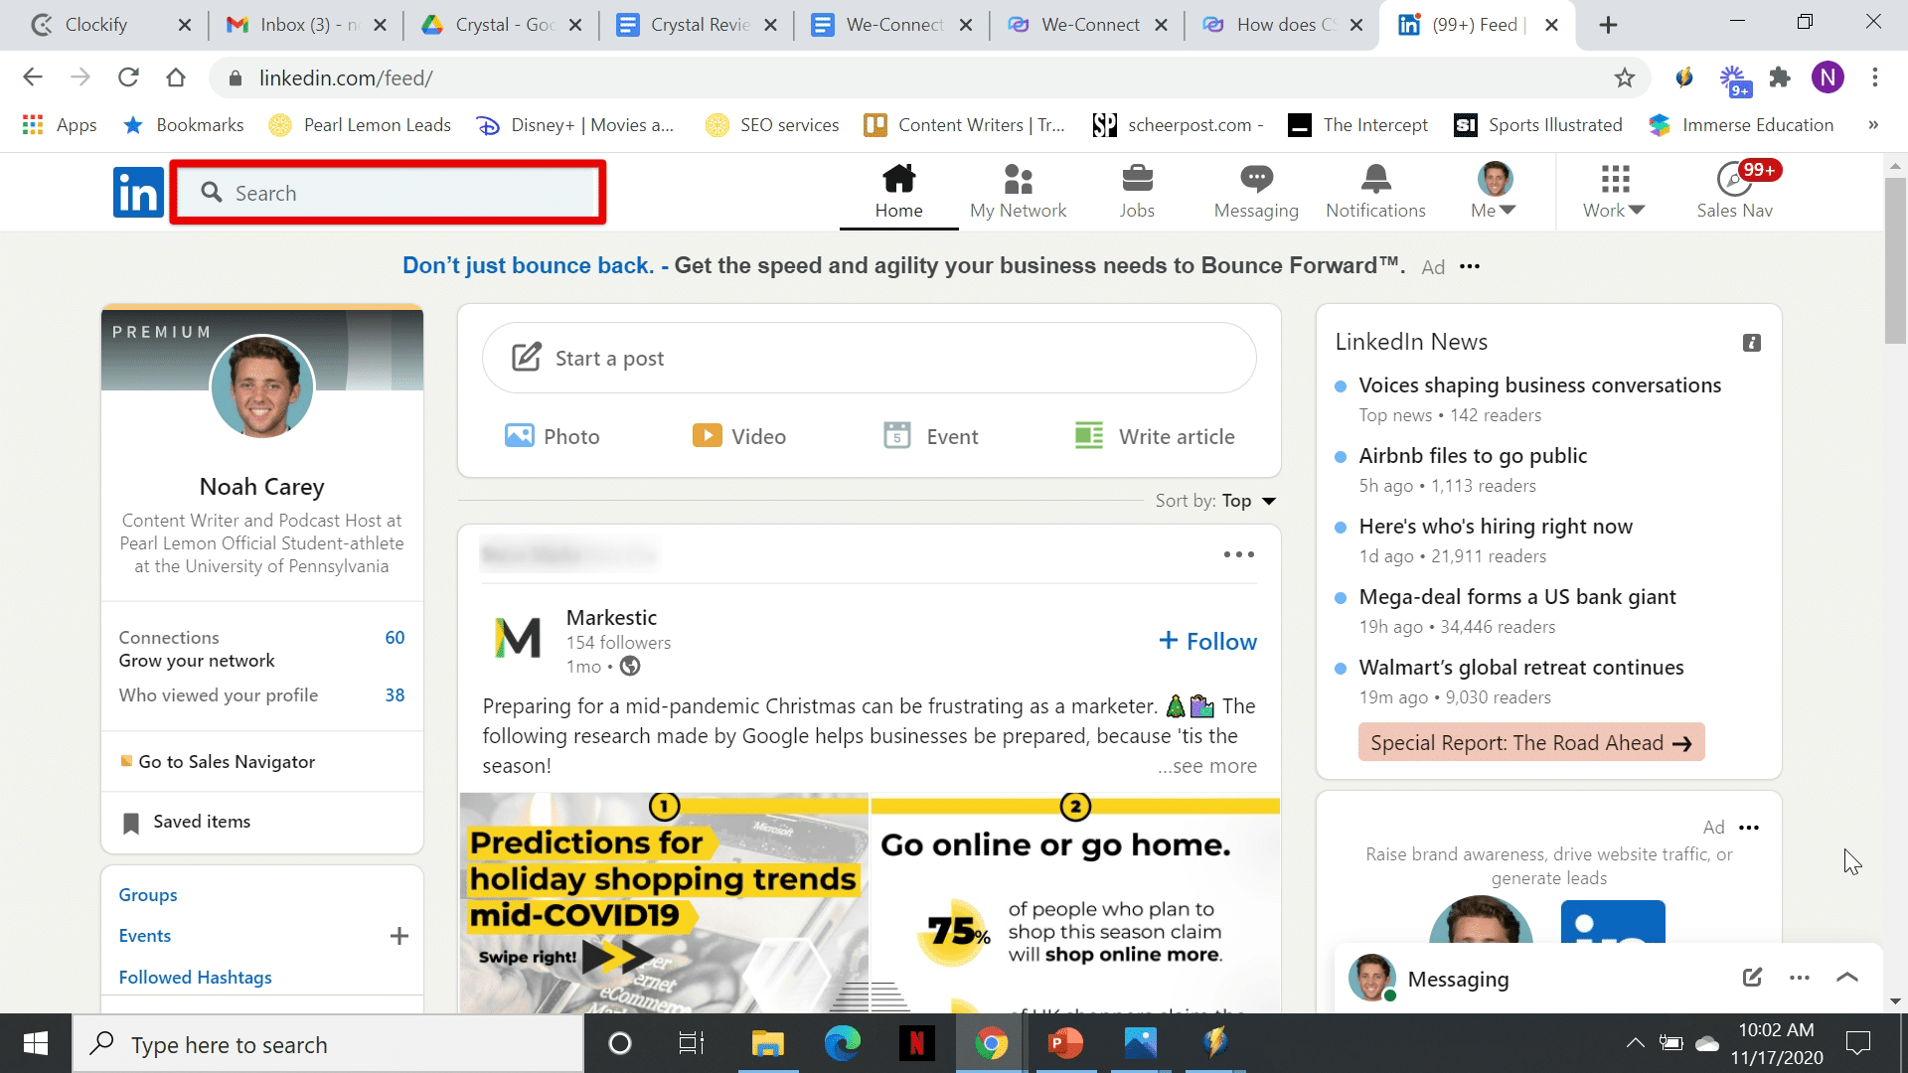The width and height of the screenshot is (1908, 1073).
Task: Switch to How does tab
Action: click(1282, 25)
